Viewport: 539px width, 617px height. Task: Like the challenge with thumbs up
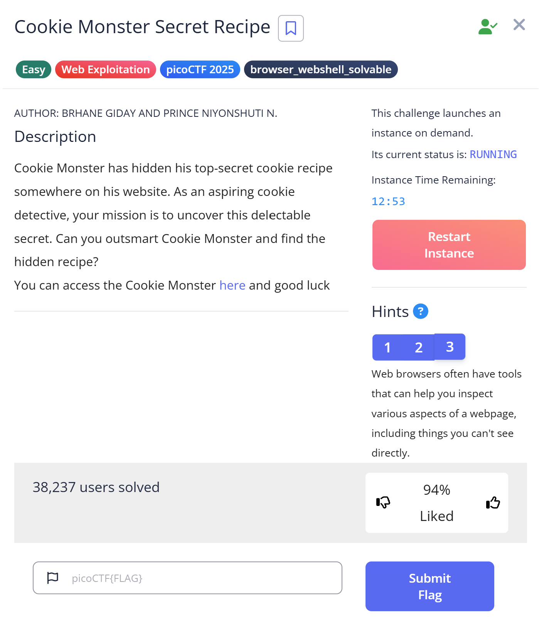pyautogui.click(x=493, y=502)
